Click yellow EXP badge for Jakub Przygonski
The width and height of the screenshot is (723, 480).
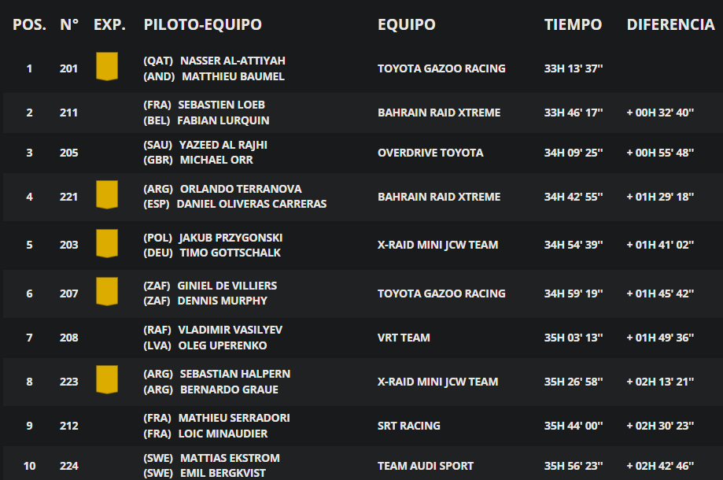[x=106, y=243]
